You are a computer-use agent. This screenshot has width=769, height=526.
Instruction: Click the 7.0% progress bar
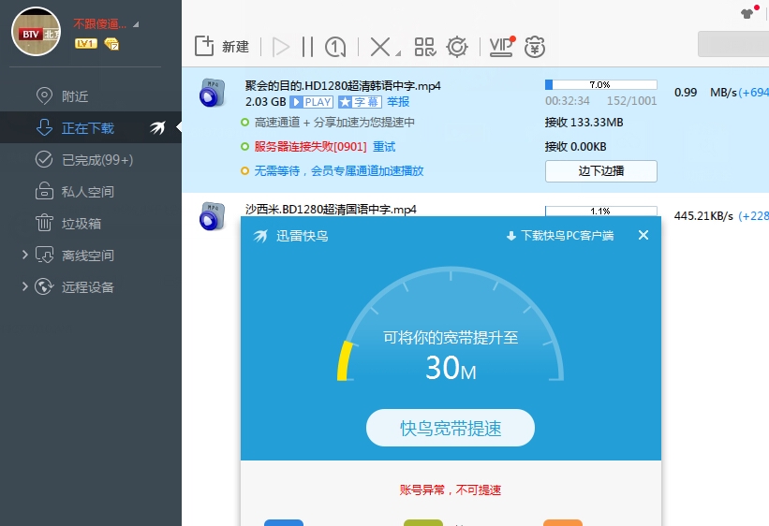pyautogui.click(x=600, y=85)
